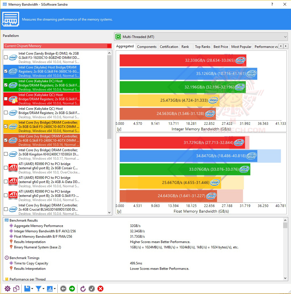
Task: Click the results panel scroll up arrow
Action: tap(285, 220)
